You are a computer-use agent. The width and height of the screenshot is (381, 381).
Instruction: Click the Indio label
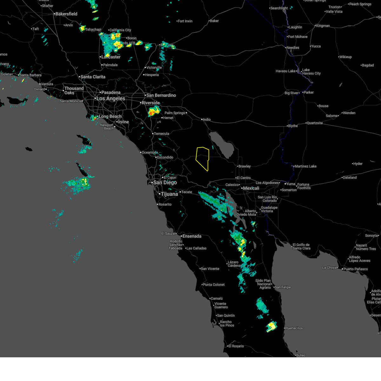point(207,120)
